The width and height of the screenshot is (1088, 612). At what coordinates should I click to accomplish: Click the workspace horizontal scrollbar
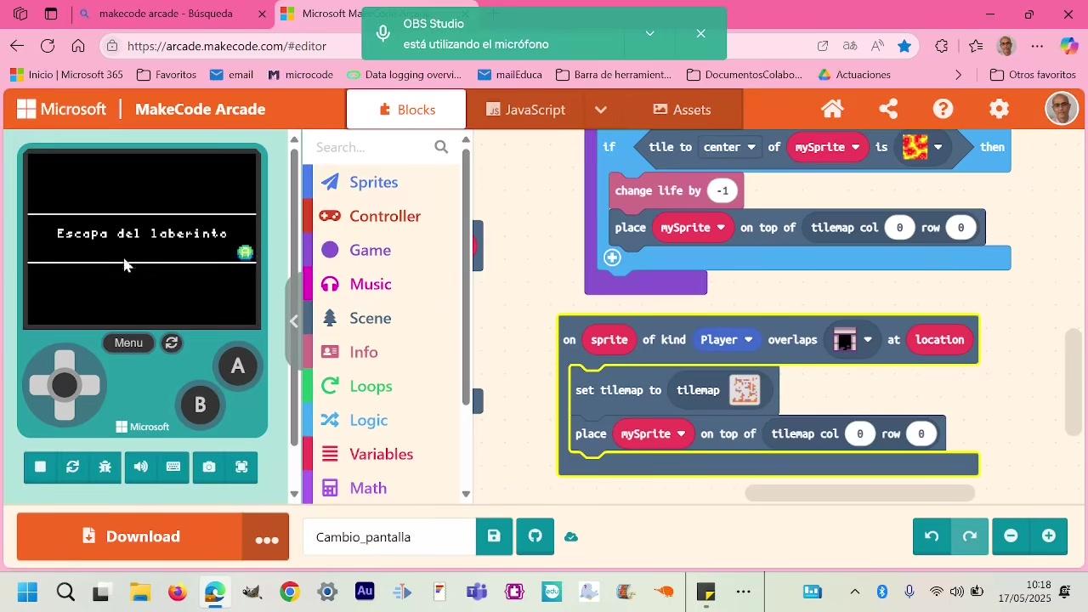tap(860, 493)
